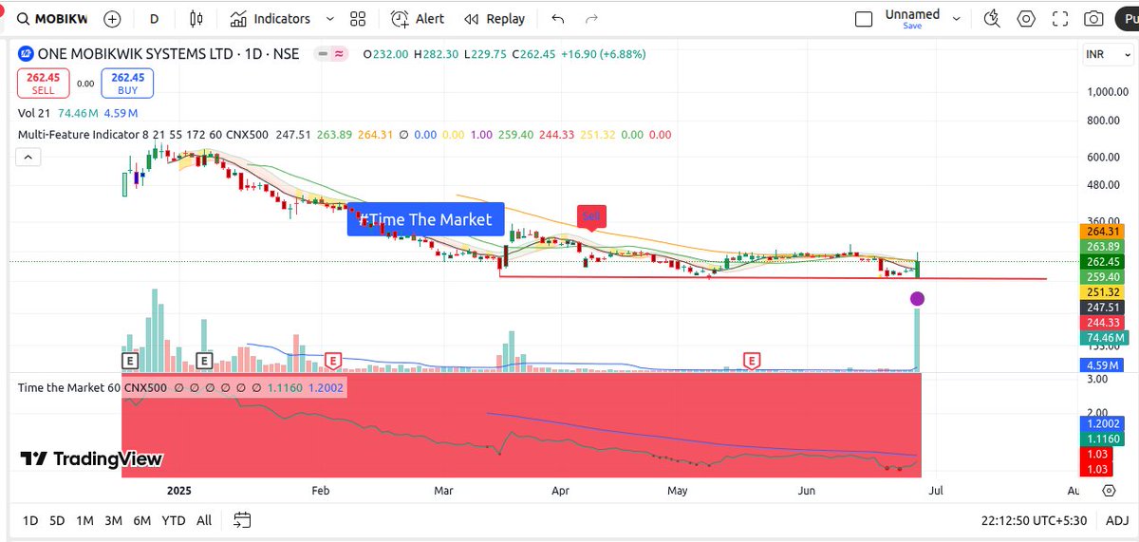Image resolution: width=1139 pixels, height=542 pixels.
Task: Click the compare or add symbol plus icon
Action: pos(112,19)
